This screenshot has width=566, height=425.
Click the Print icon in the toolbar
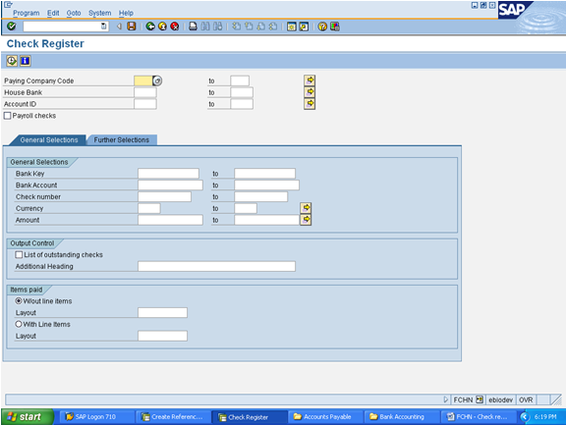click(x=194, y=27)
